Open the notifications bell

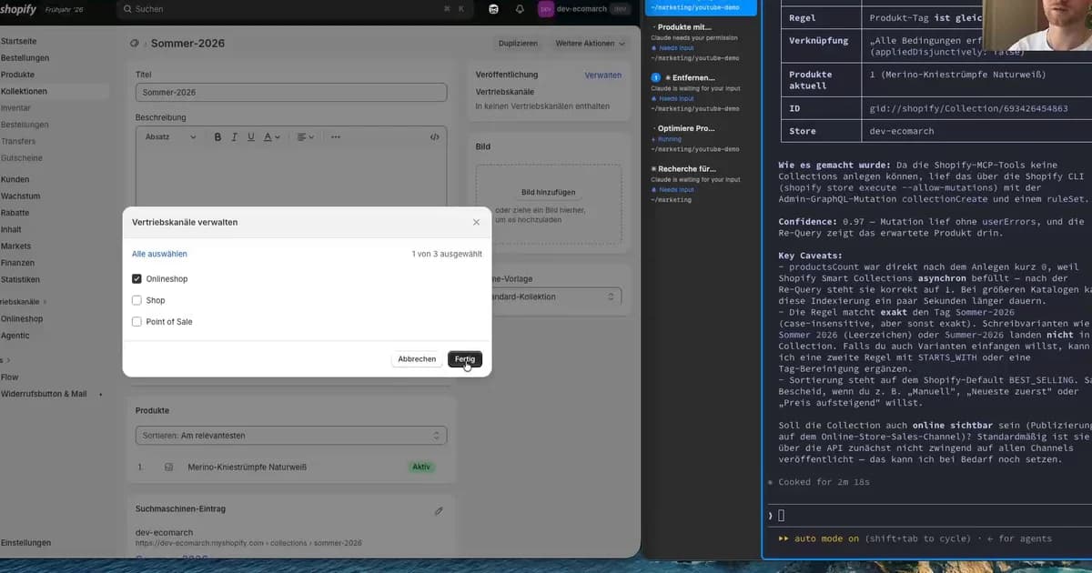point(520,9)
